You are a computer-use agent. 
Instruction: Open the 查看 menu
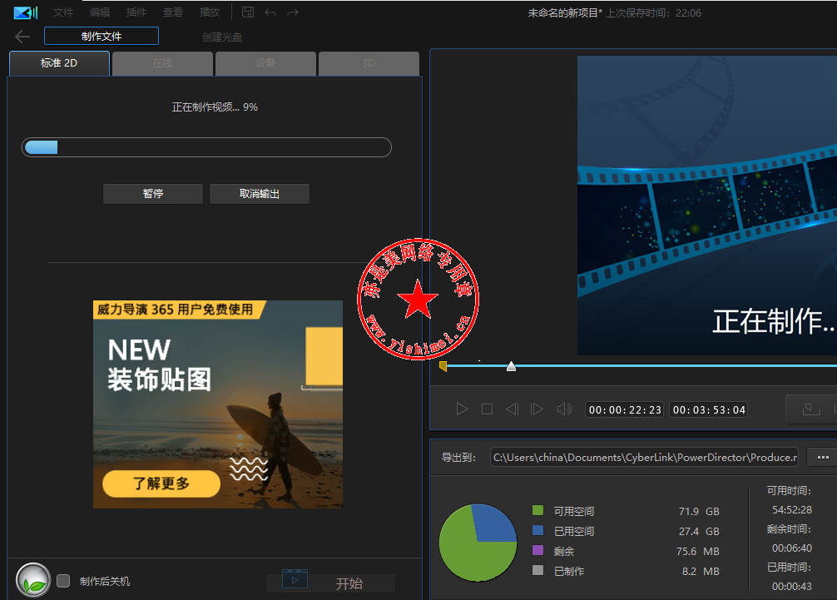(173, 12)
